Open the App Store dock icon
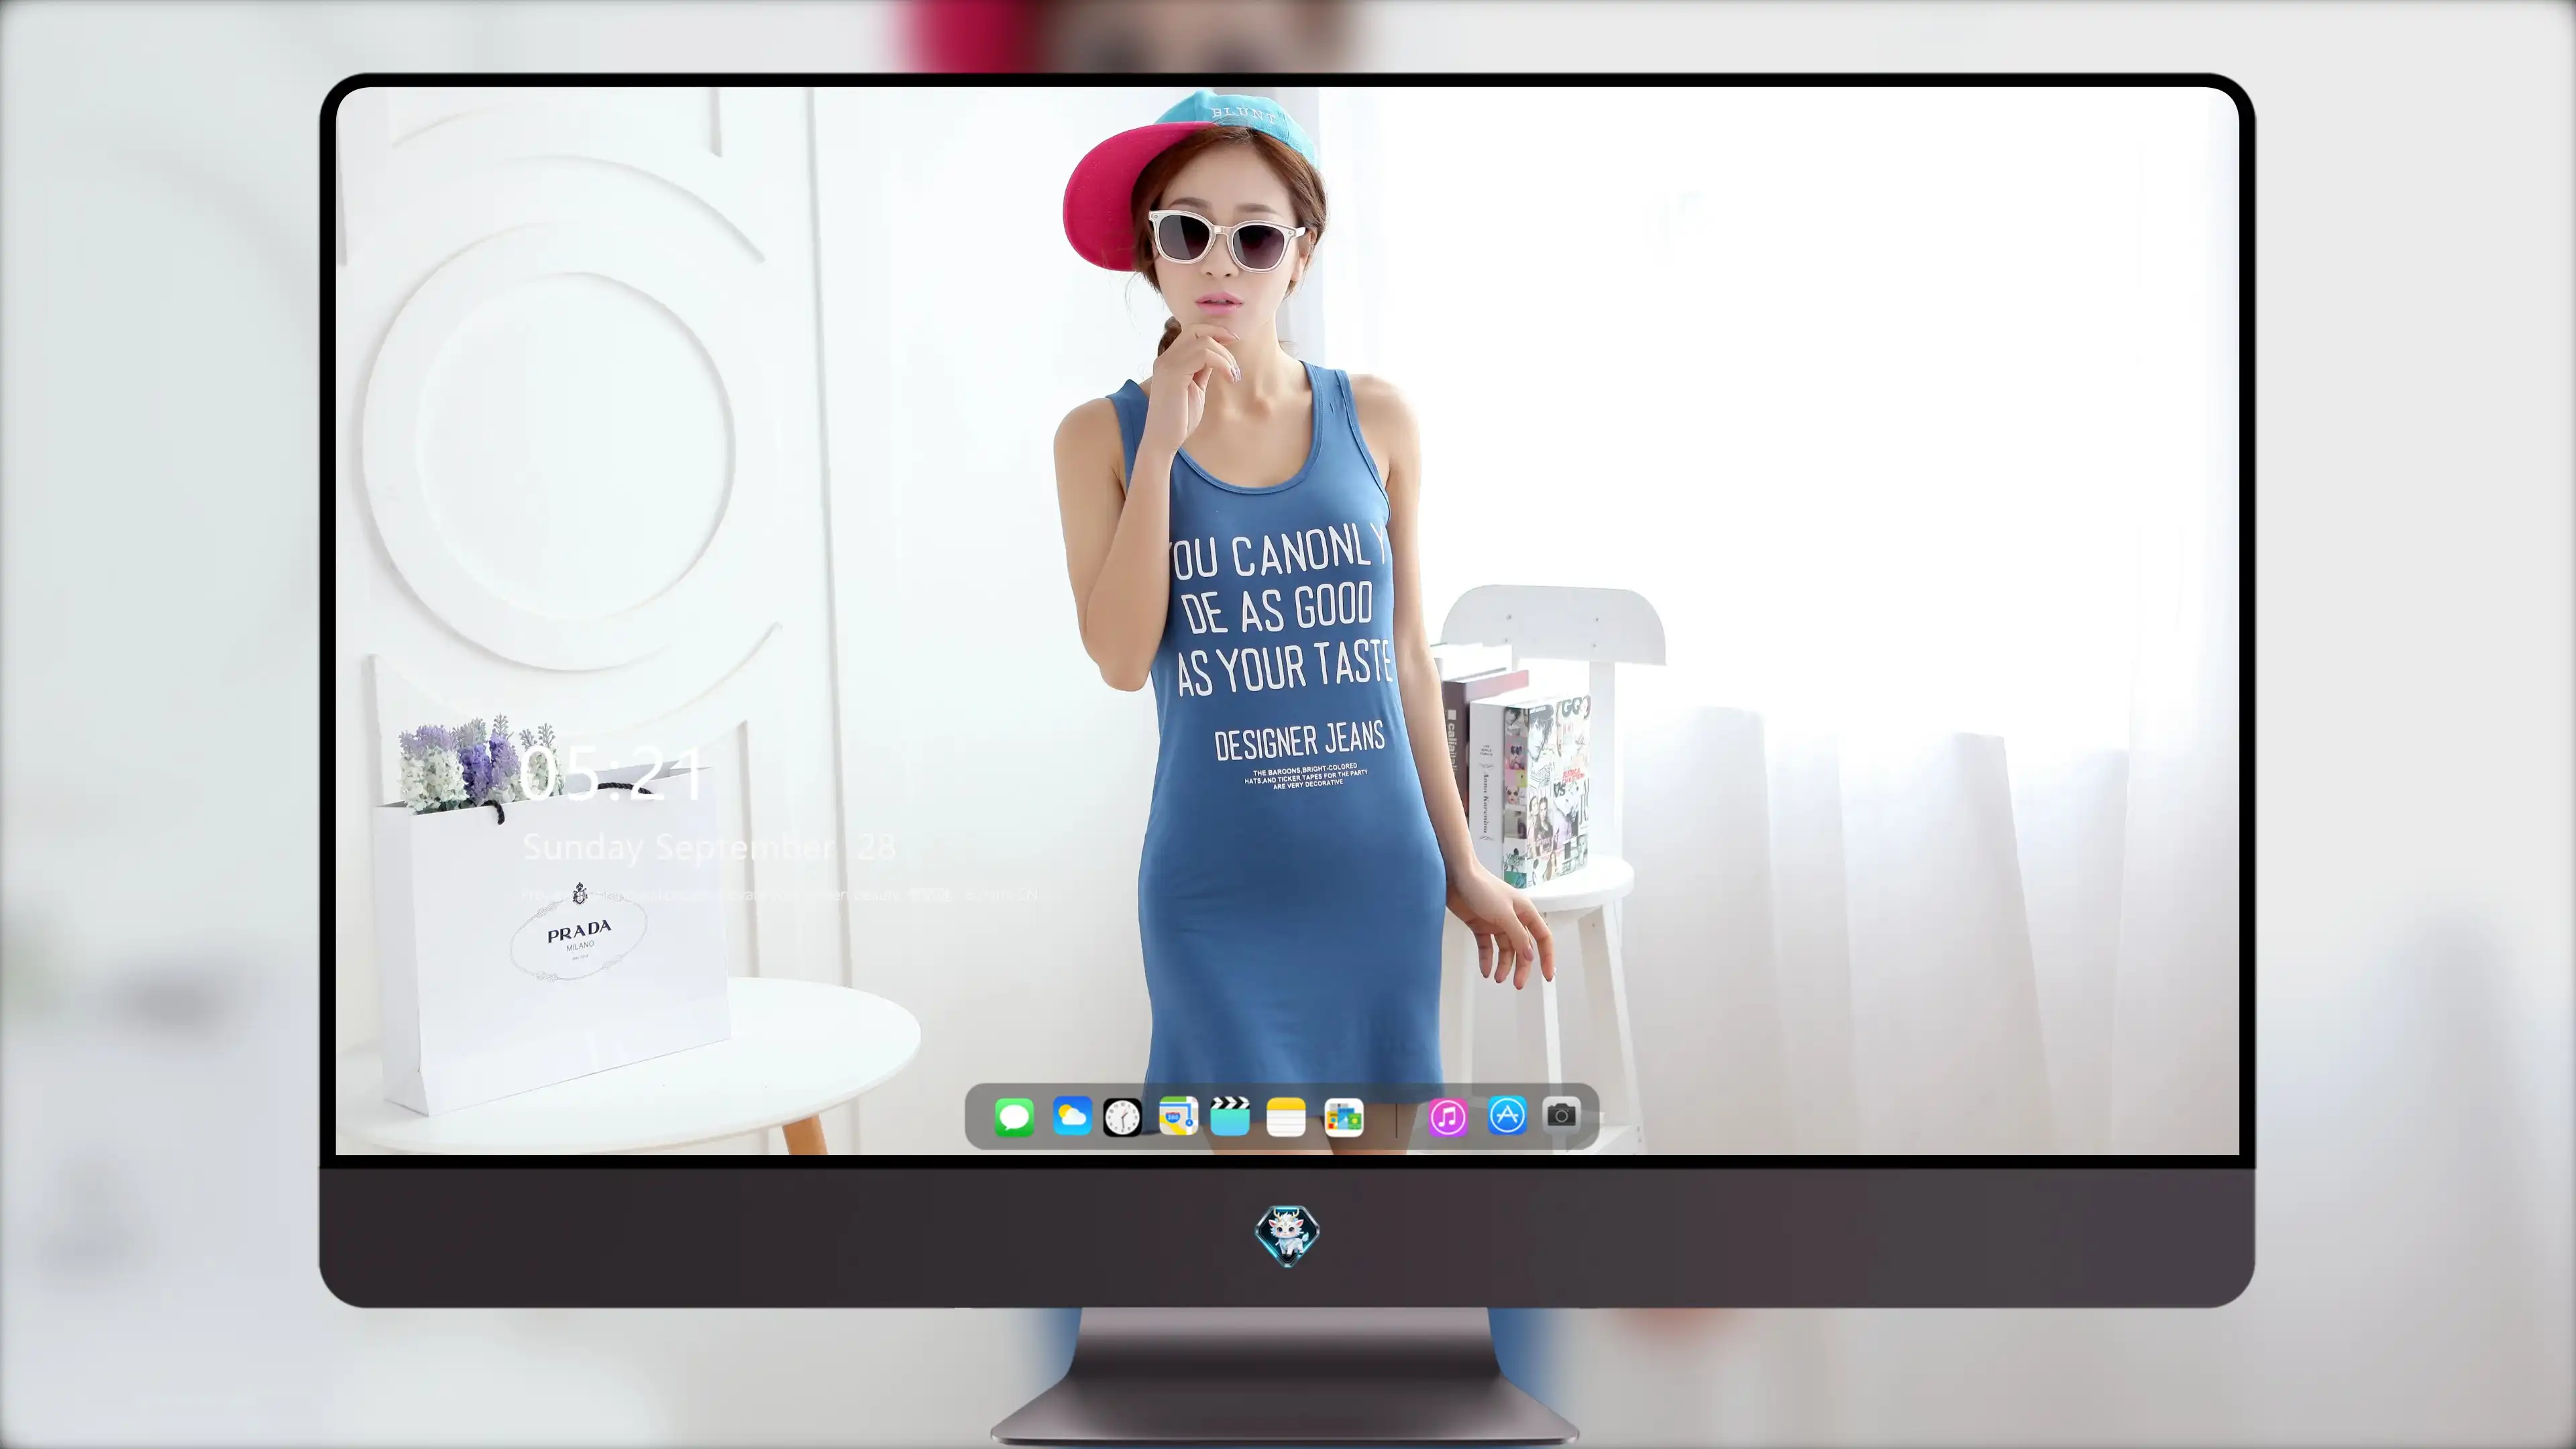The height and width of the screenshot is (1449, 2576). point(1507,1116)
